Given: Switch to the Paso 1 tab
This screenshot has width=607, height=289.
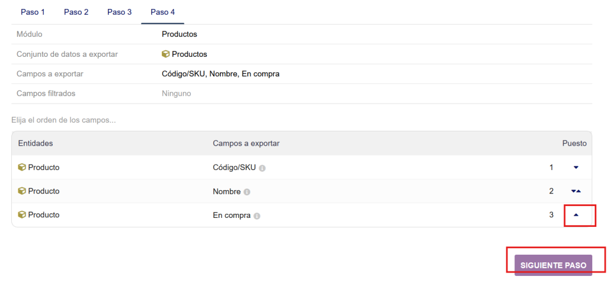Looking at the screenshot, I should tap(33, 12).
